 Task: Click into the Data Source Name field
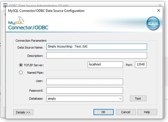(97, 47)
